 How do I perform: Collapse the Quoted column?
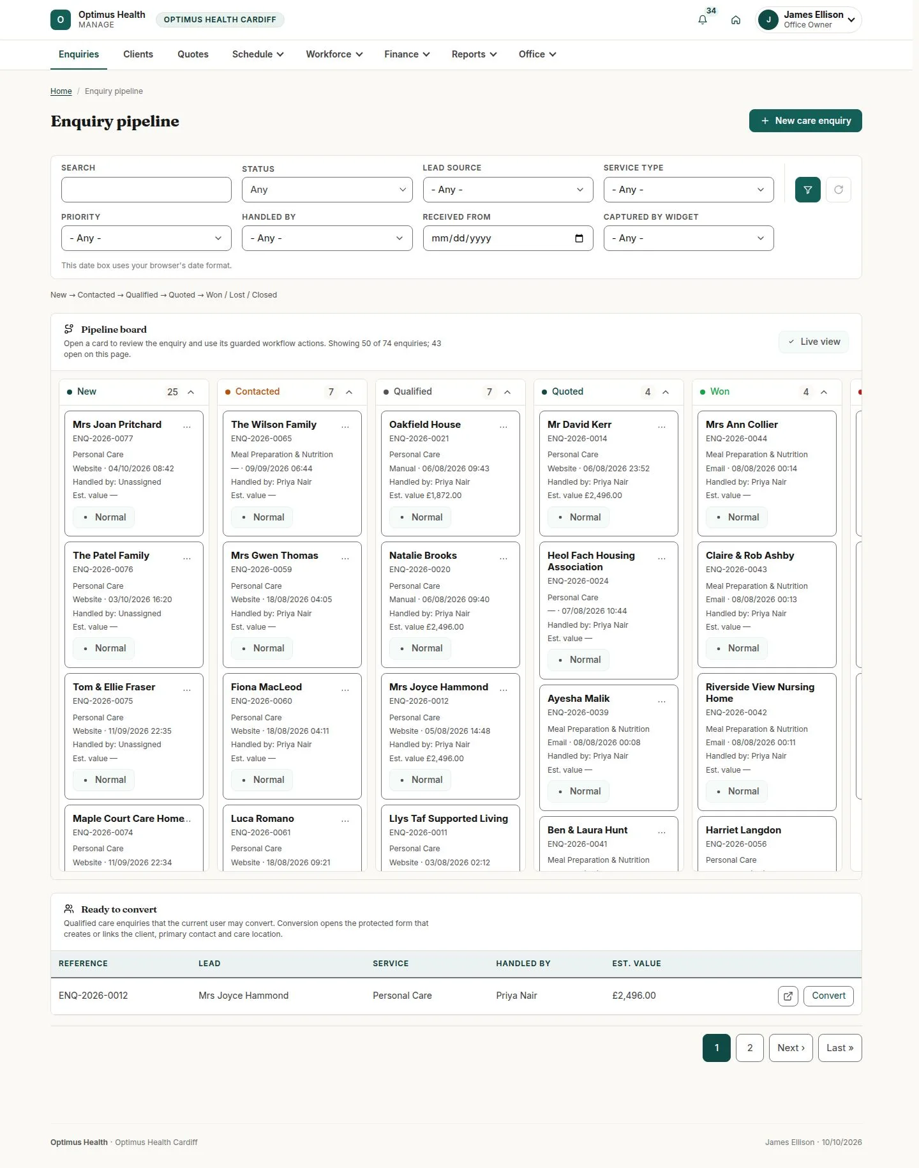666,392
